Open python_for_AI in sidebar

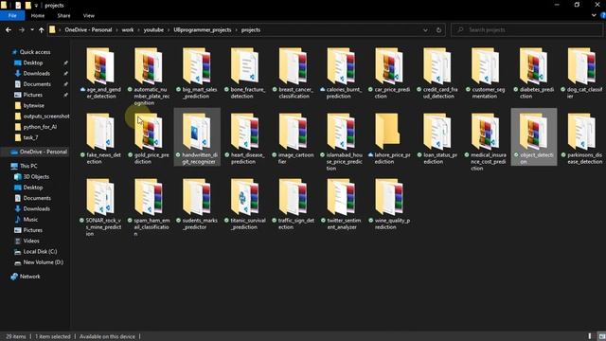pyautogui.click(x=40, y=126)
